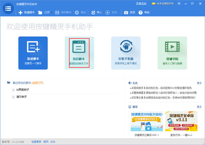This screenshot has width=205, height=145.
Task: Click 更多 next to 公告
Action: (x=199, y=83)
